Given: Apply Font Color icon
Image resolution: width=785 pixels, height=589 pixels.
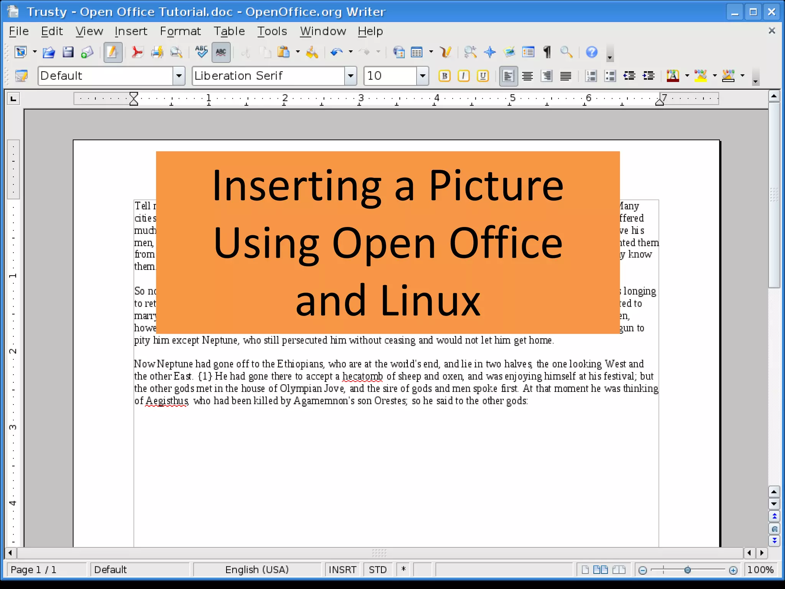Looking at the screenshot, I should tap(673, 76).
